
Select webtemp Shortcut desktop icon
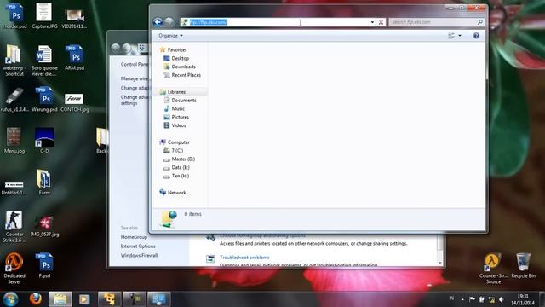(14, 61)
